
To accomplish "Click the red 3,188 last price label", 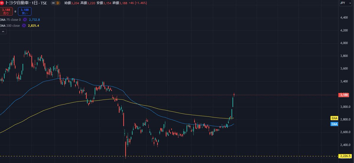I will click(x=344, y=95).
